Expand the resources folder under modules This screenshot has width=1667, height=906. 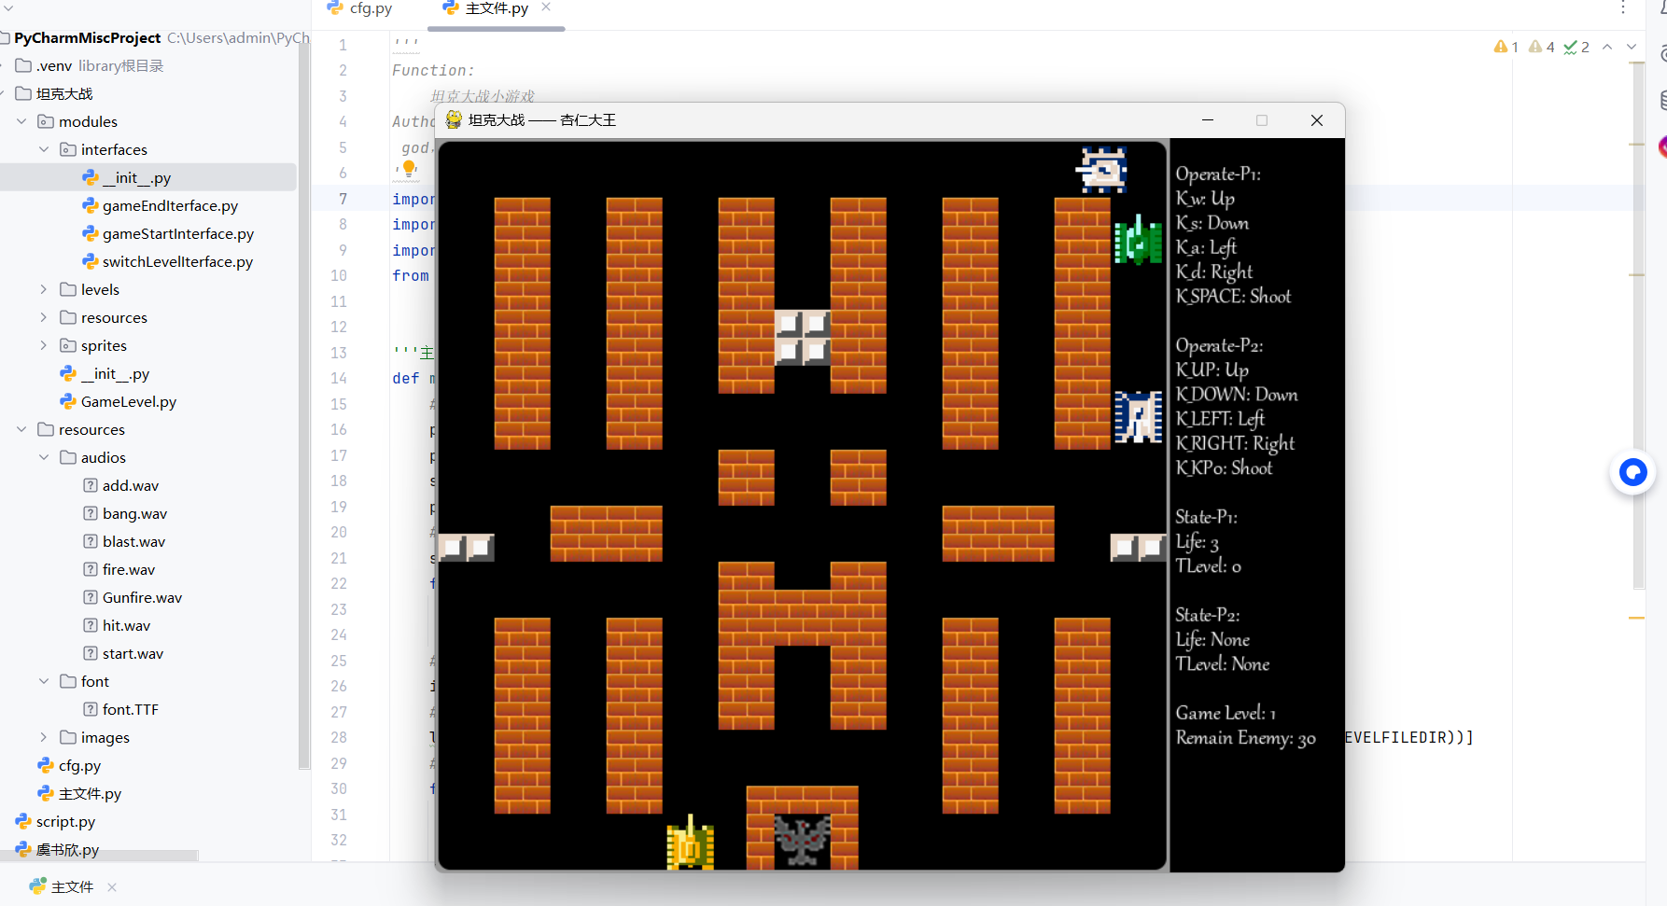(44, 317)
